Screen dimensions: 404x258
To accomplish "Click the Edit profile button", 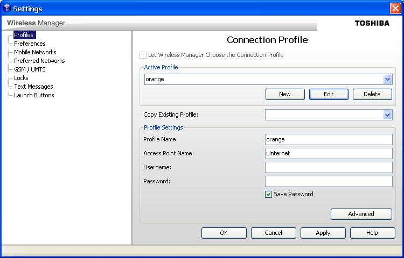I will point(329,94).
